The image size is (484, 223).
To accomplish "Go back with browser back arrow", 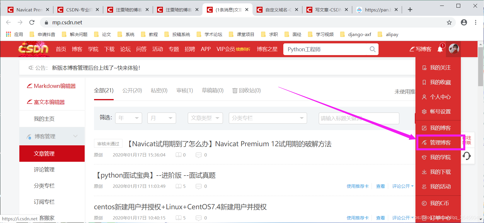I will coord(8,22).
